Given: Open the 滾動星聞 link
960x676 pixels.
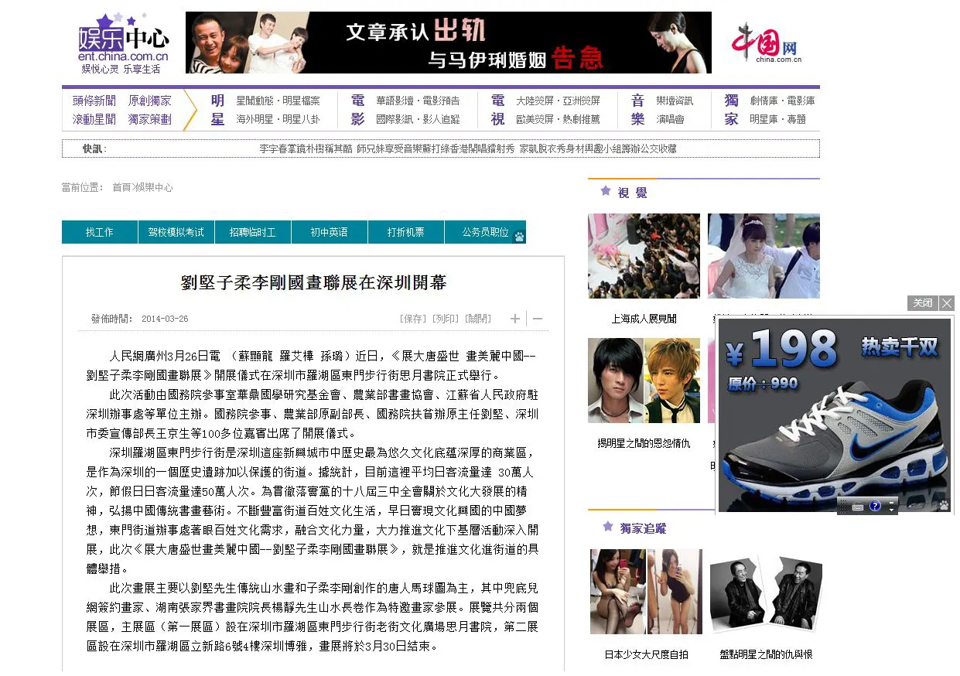Looking at the screenshot, I should [94, 119].
